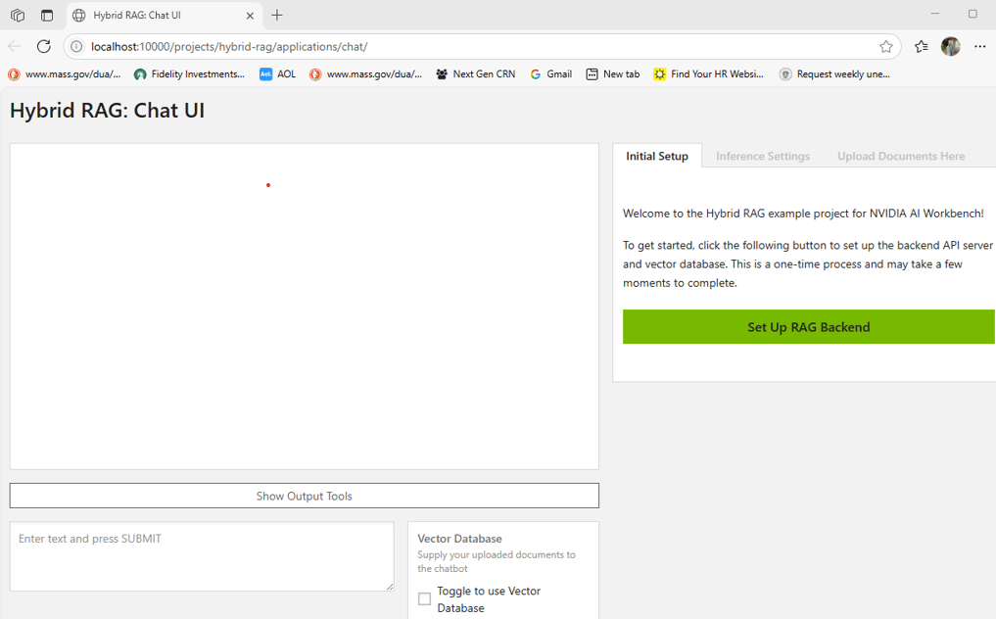Open the AOL bookmark
996x619 pixels.
pyautogui.click(x=277, y=74)
